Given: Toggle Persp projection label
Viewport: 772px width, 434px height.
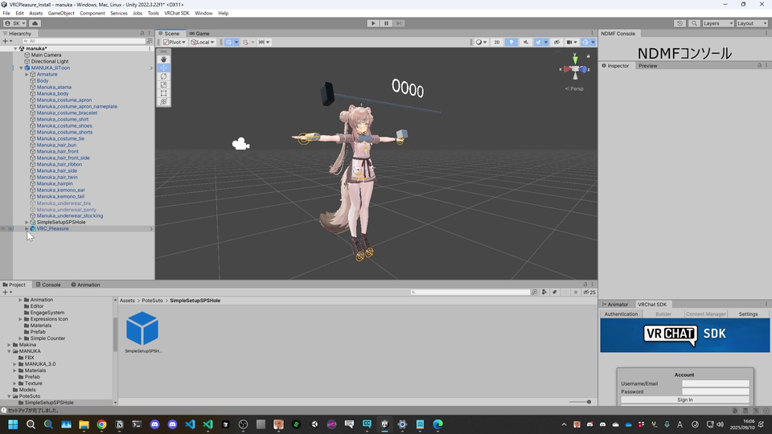Looking at the screenshot, I should point(574,88).
